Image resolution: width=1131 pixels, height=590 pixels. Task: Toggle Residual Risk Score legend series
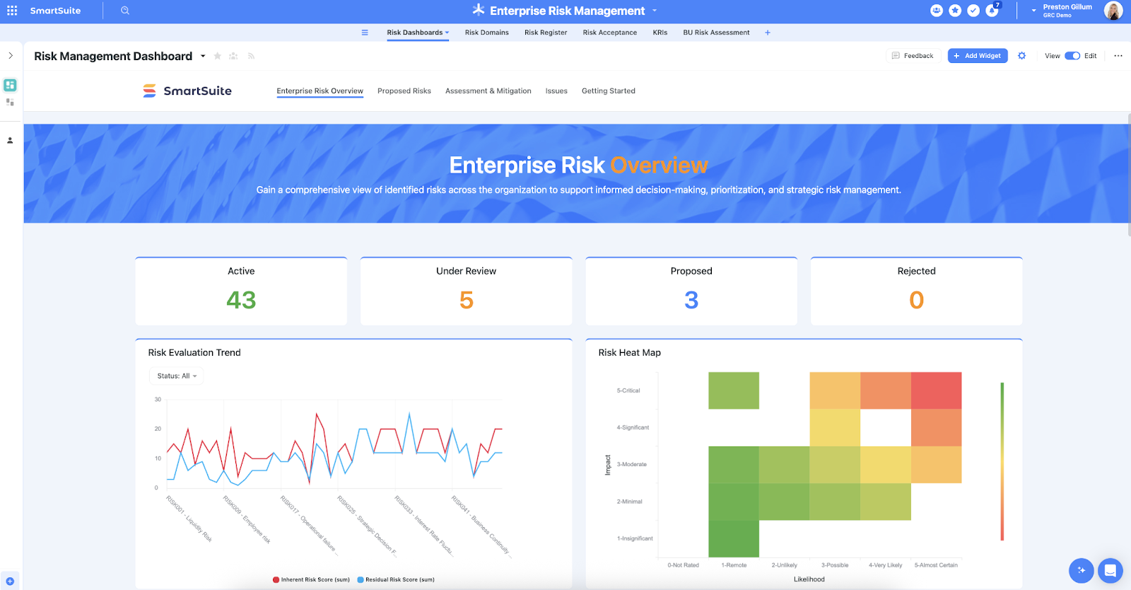[396, 579]
